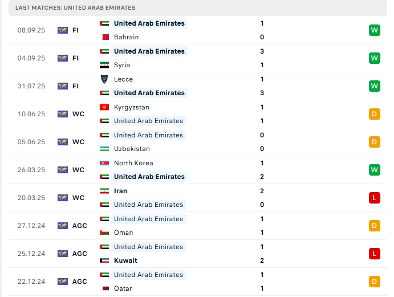Click the Uzbekistan flag icon
This screenshot has width=394, height=297.
click(x=104, y=149)
